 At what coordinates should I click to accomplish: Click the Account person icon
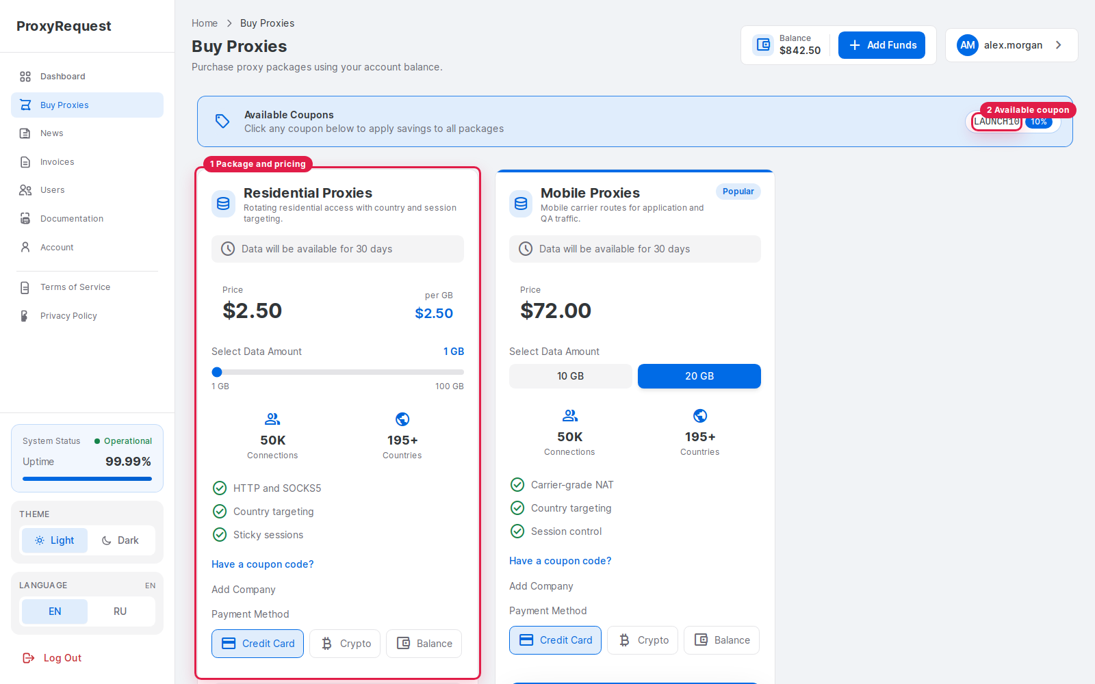point(25,247)
